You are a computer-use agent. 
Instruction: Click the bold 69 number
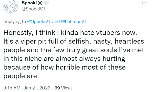coord(57,88)
